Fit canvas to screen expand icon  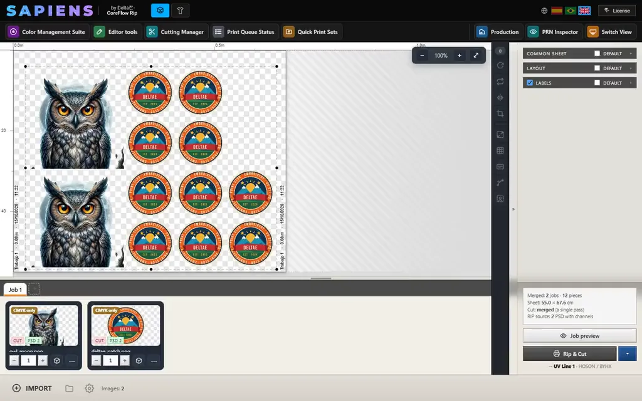(476, 55)
